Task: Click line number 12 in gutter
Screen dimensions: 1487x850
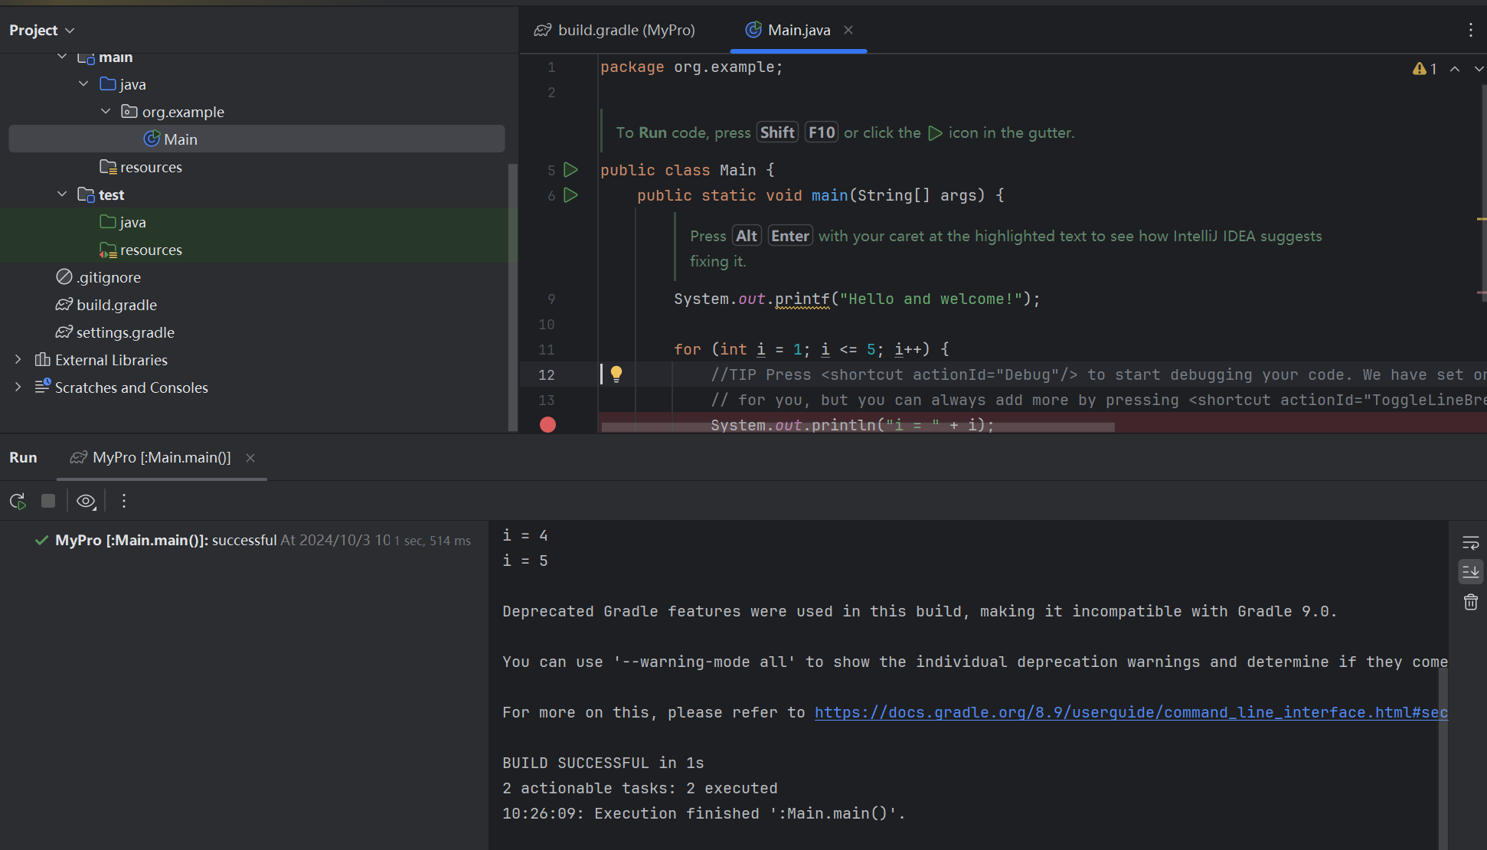Action: (x=546, y=374)
